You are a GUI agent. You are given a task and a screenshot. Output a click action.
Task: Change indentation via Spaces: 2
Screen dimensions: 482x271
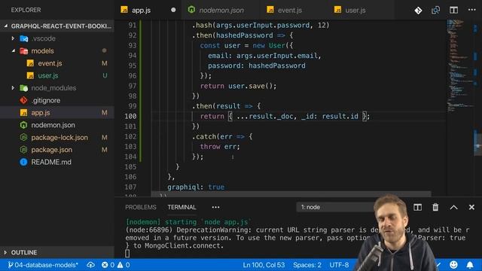click(307, 265)
